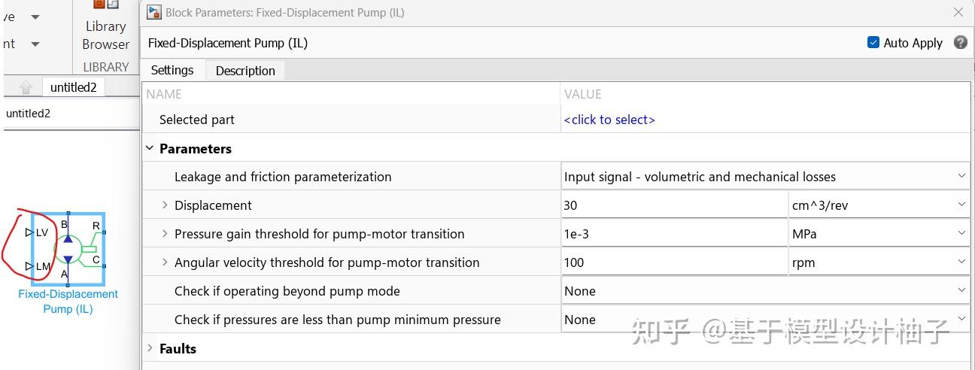Expand the Displacement parameter row
Image resolution: width=975 pixels, height=370 pixels.
tap(165, 205)
